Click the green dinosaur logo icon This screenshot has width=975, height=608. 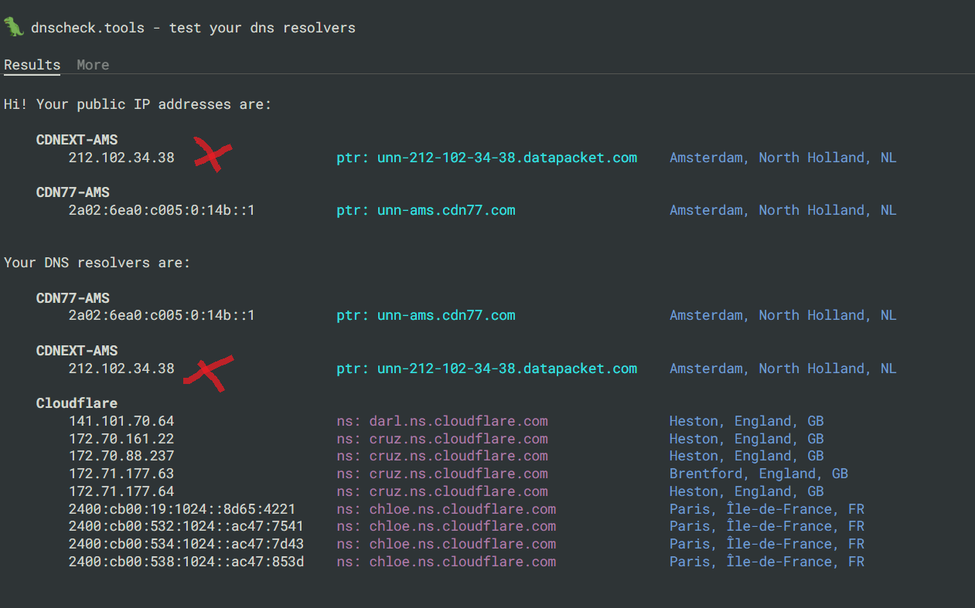coord(14,27)
